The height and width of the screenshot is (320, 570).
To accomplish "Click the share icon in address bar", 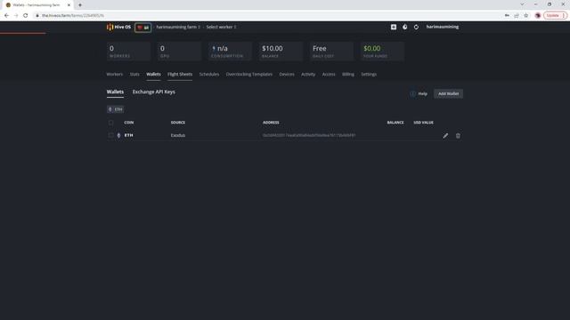I will point(517,16).
